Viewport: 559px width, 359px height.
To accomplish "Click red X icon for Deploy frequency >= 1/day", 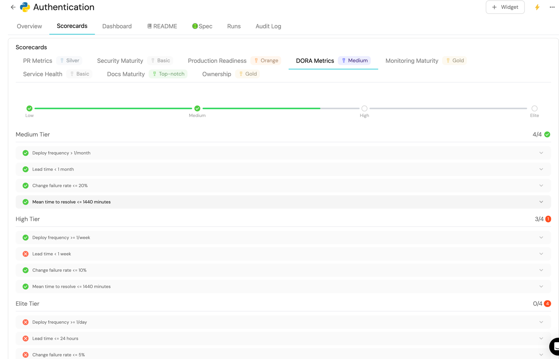I will tap(26, 322).
